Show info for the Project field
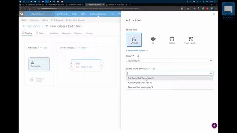Viewport: 237px width, 133px height. tap(138, 56)
